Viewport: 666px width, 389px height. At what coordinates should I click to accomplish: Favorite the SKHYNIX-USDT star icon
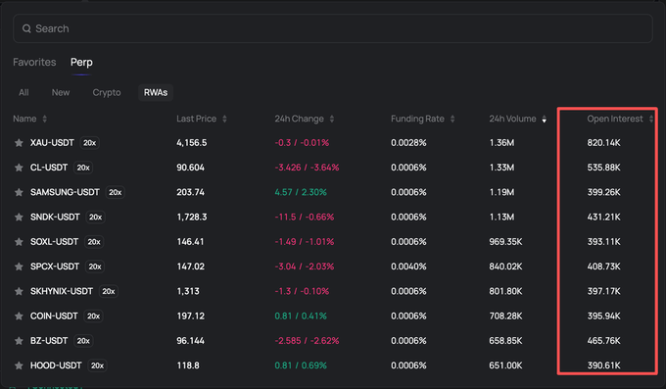click(x=19, y=291)
